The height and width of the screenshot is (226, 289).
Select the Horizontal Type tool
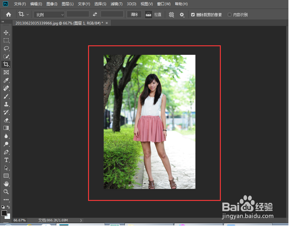coord(6,160)
